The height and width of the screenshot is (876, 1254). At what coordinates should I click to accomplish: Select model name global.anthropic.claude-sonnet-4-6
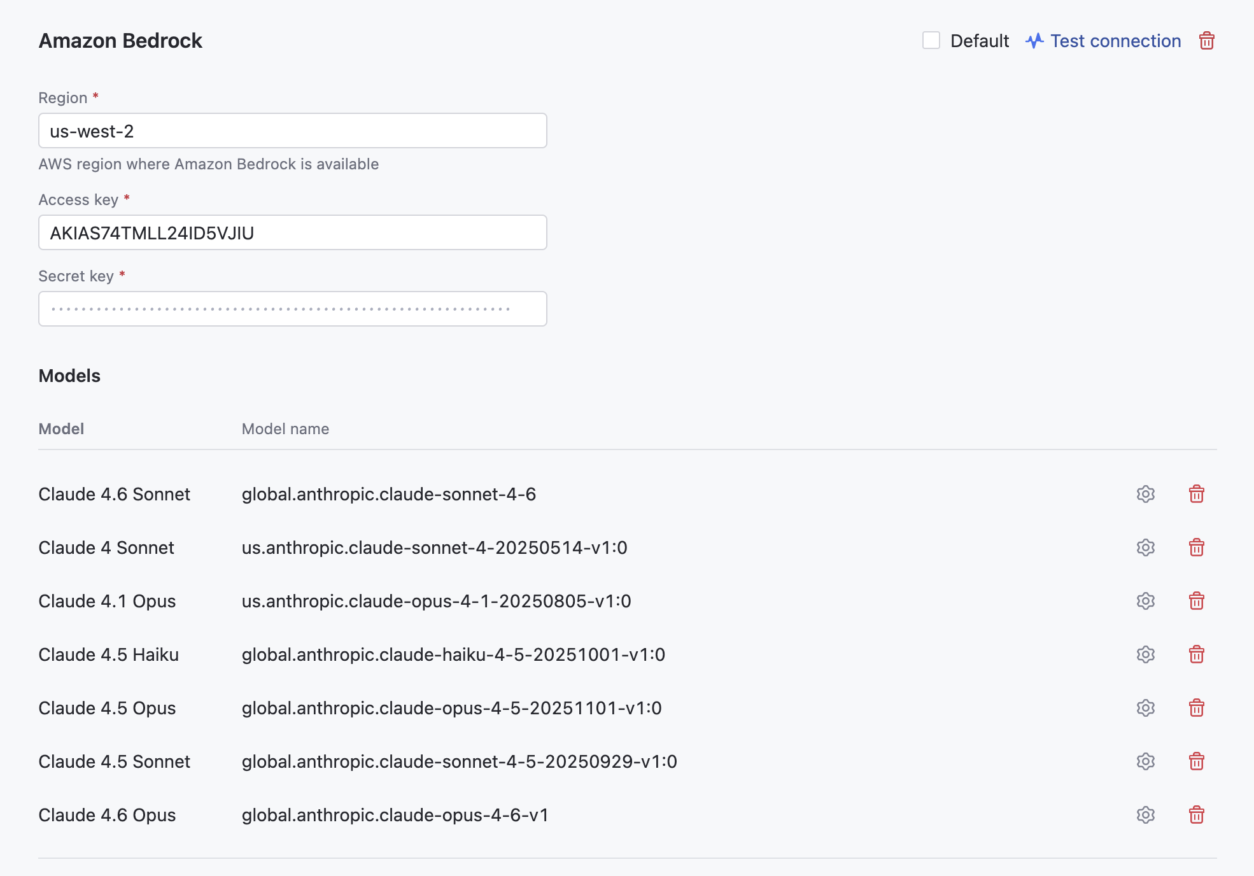click(389, 494)
